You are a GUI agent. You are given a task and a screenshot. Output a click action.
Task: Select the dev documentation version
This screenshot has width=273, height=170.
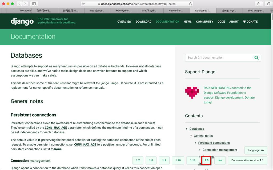pos(220,160)
